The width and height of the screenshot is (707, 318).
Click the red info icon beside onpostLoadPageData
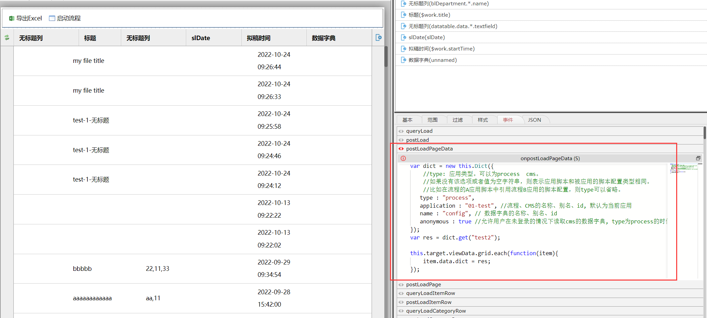pyautogui.click(x=403, y=158)
